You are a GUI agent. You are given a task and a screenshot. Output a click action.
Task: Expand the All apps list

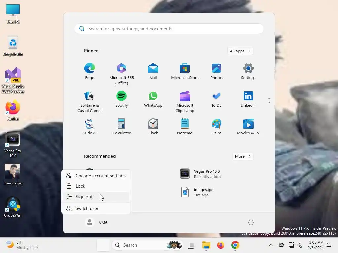point(240,51)
